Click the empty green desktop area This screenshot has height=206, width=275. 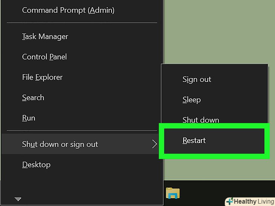[219, 34]
